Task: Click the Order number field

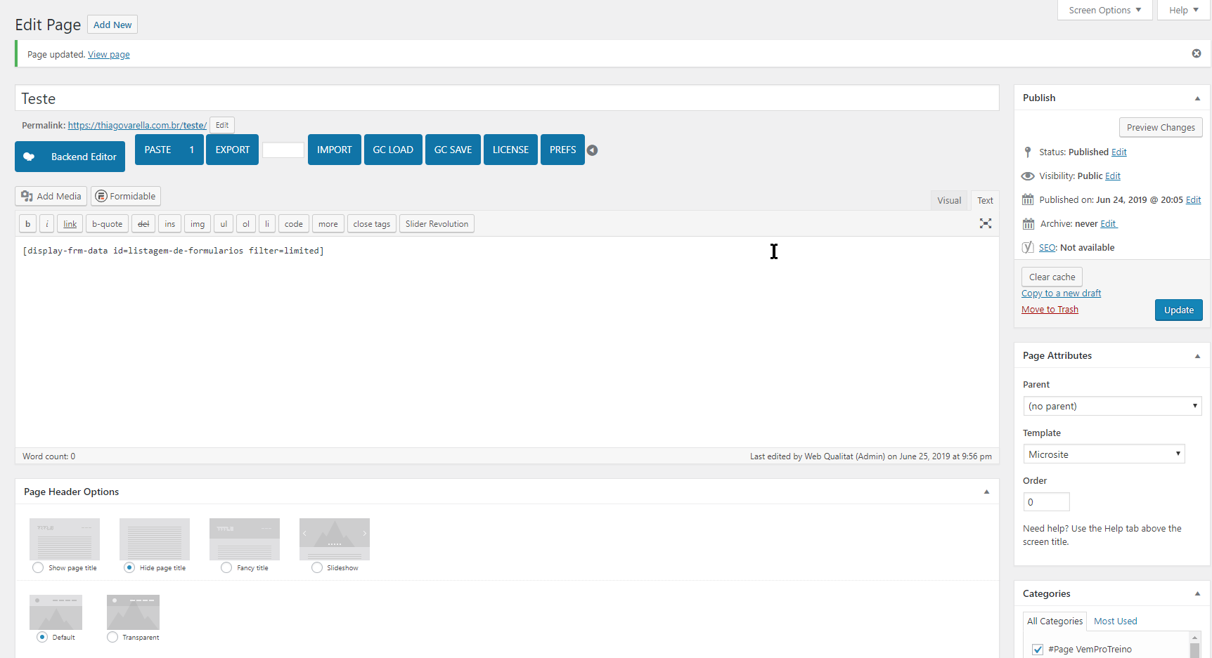Action: coord(1046,501)
